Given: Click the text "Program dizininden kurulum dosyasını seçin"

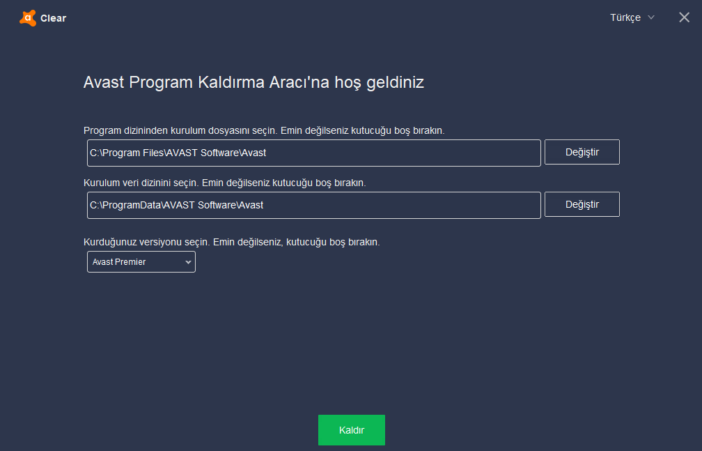Looking at the screenshot, I should (x=180, y=130).
